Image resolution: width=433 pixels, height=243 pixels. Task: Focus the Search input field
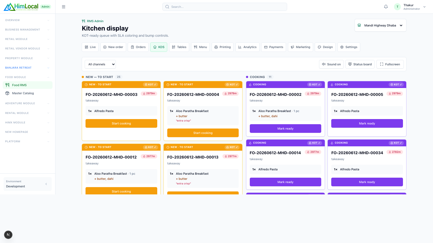coord(225,7)
